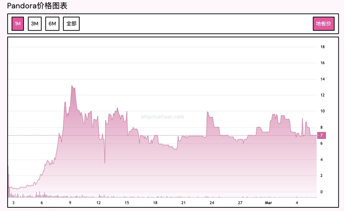Screen dimensions: 344x211
Task: Click the 0 value on price axis
Action: point(322,192)
